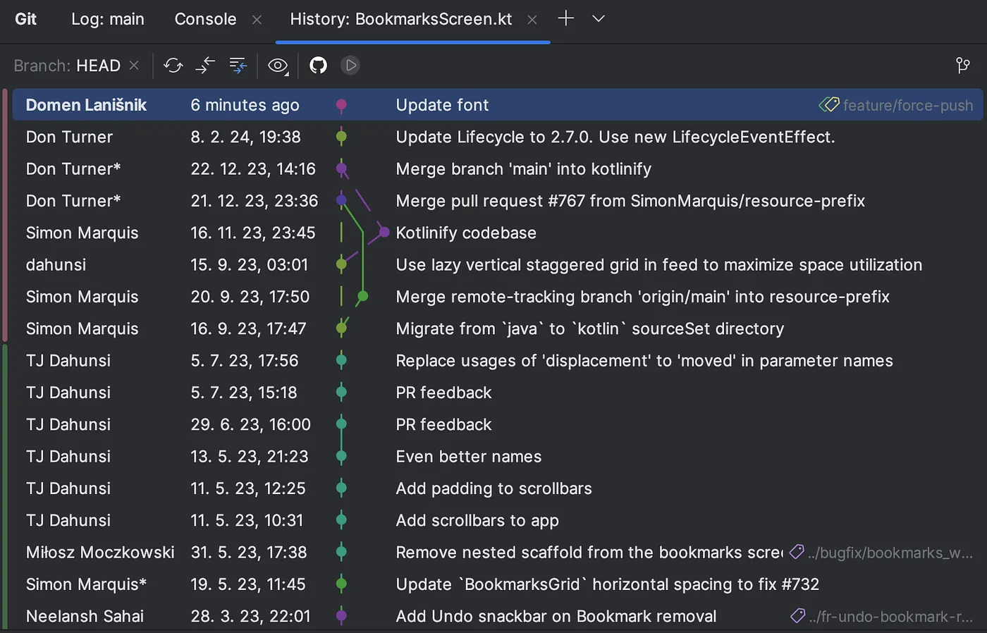Open on GitHub via the octocat icon

click(318, 66)
